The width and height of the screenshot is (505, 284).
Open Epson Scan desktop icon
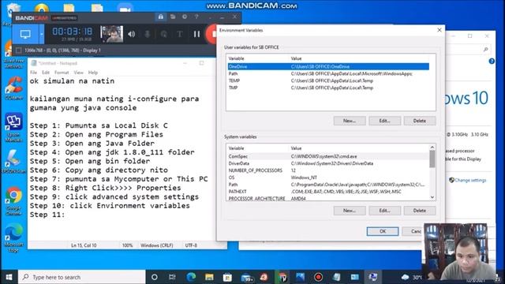[x=13, y=162]
